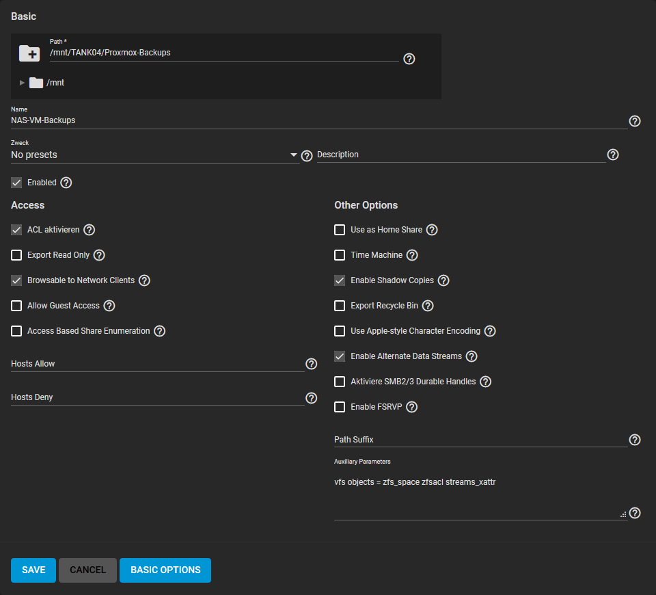Switch to Basic Options
The image size is (656, 595).
(165, 570)
